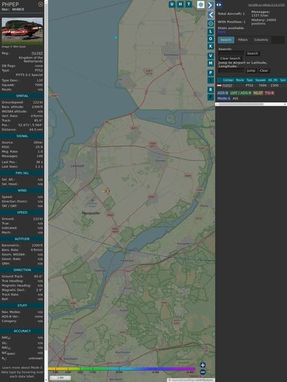This screenshot has width=287, height=382.
Task: Toggle the O map button
Action: (210, 39)
